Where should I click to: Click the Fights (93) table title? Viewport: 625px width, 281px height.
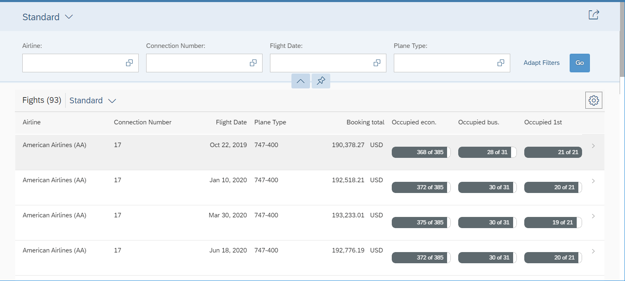(x=42, y=100)
